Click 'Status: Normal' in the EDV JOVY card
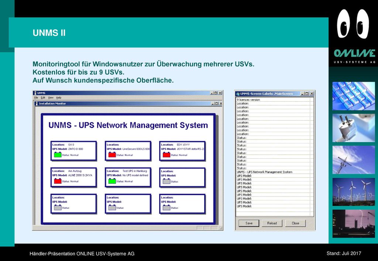Screen dimensions: 378x261 pos(179,155)
